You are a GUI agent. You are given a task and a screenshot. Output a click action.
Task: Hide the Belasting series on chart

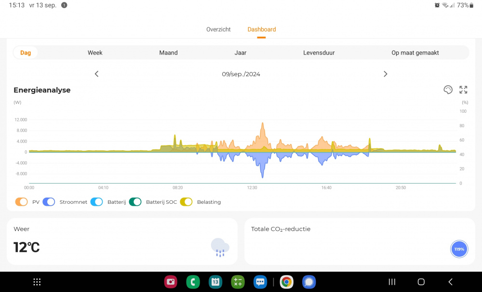click(186, 202)
